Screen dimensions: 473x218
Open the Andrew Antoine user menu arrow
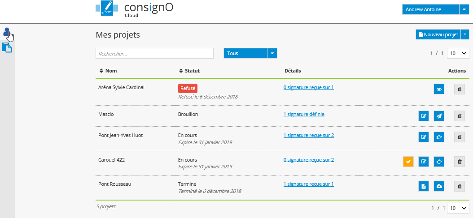tap(464, 9)
